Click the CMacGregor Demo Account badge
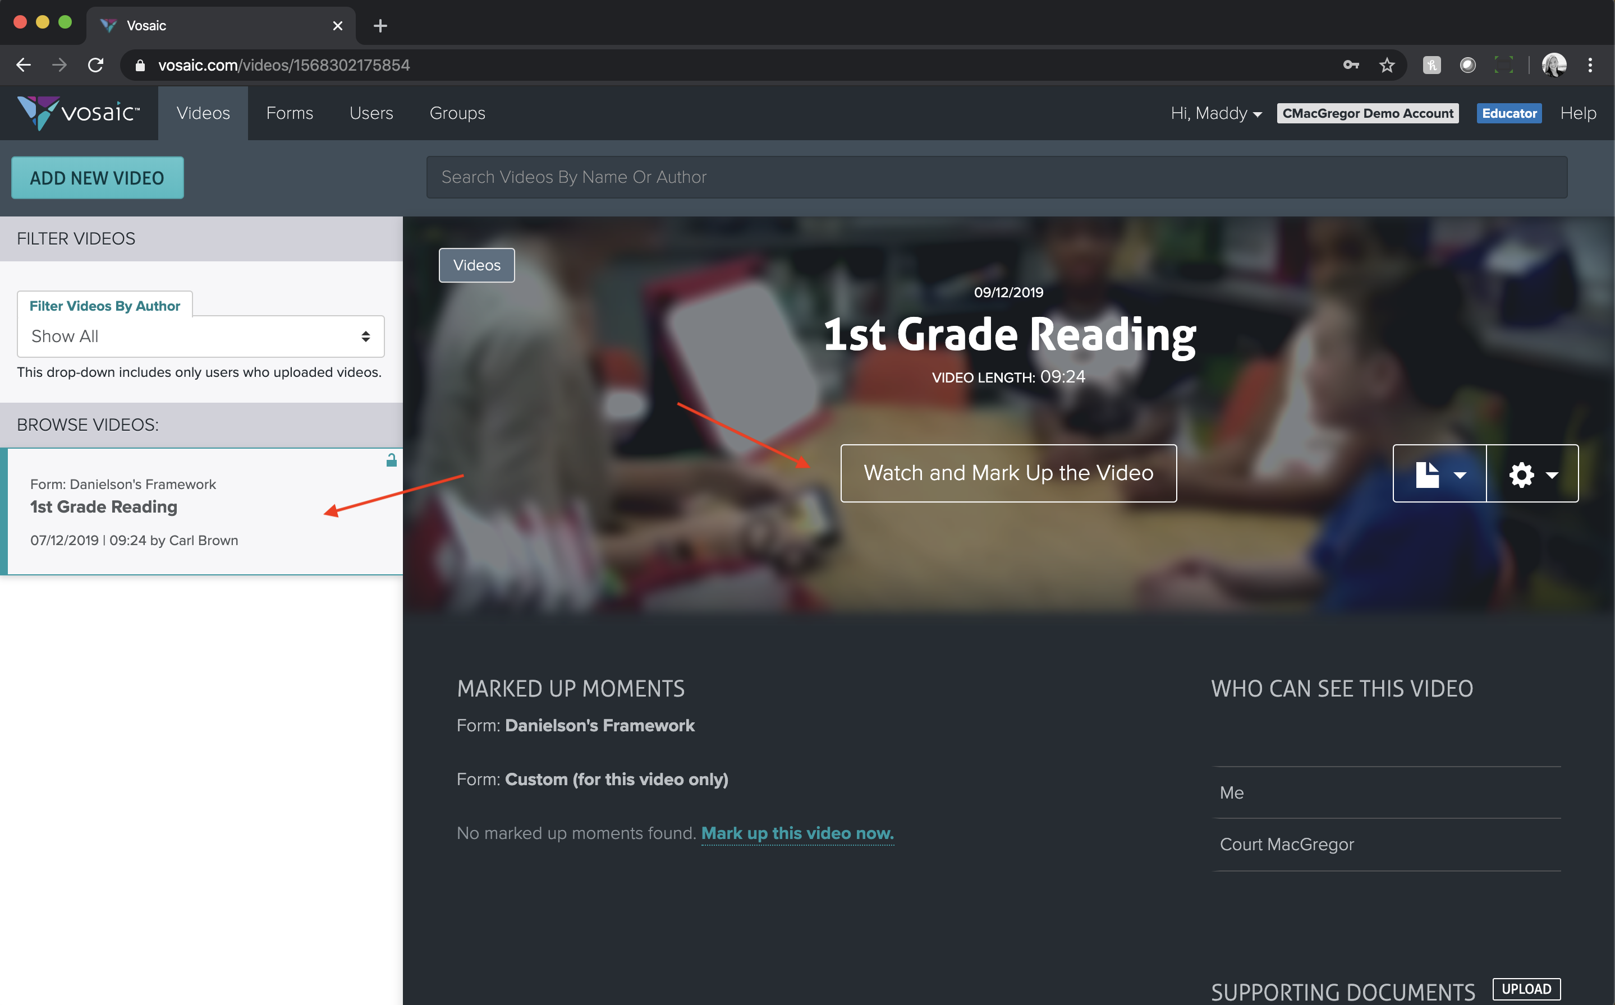The height and width of the screenshot is (1005, 1615). tap(1368, 113)
